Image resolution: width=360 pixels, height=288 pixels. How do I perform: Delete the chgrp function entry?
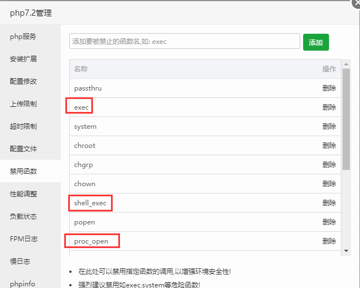[329, 165]
